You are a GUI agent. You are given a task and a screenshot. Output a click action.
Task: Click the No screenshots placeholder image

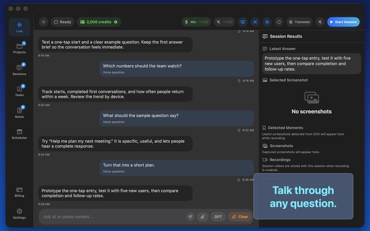pos(312,97)
